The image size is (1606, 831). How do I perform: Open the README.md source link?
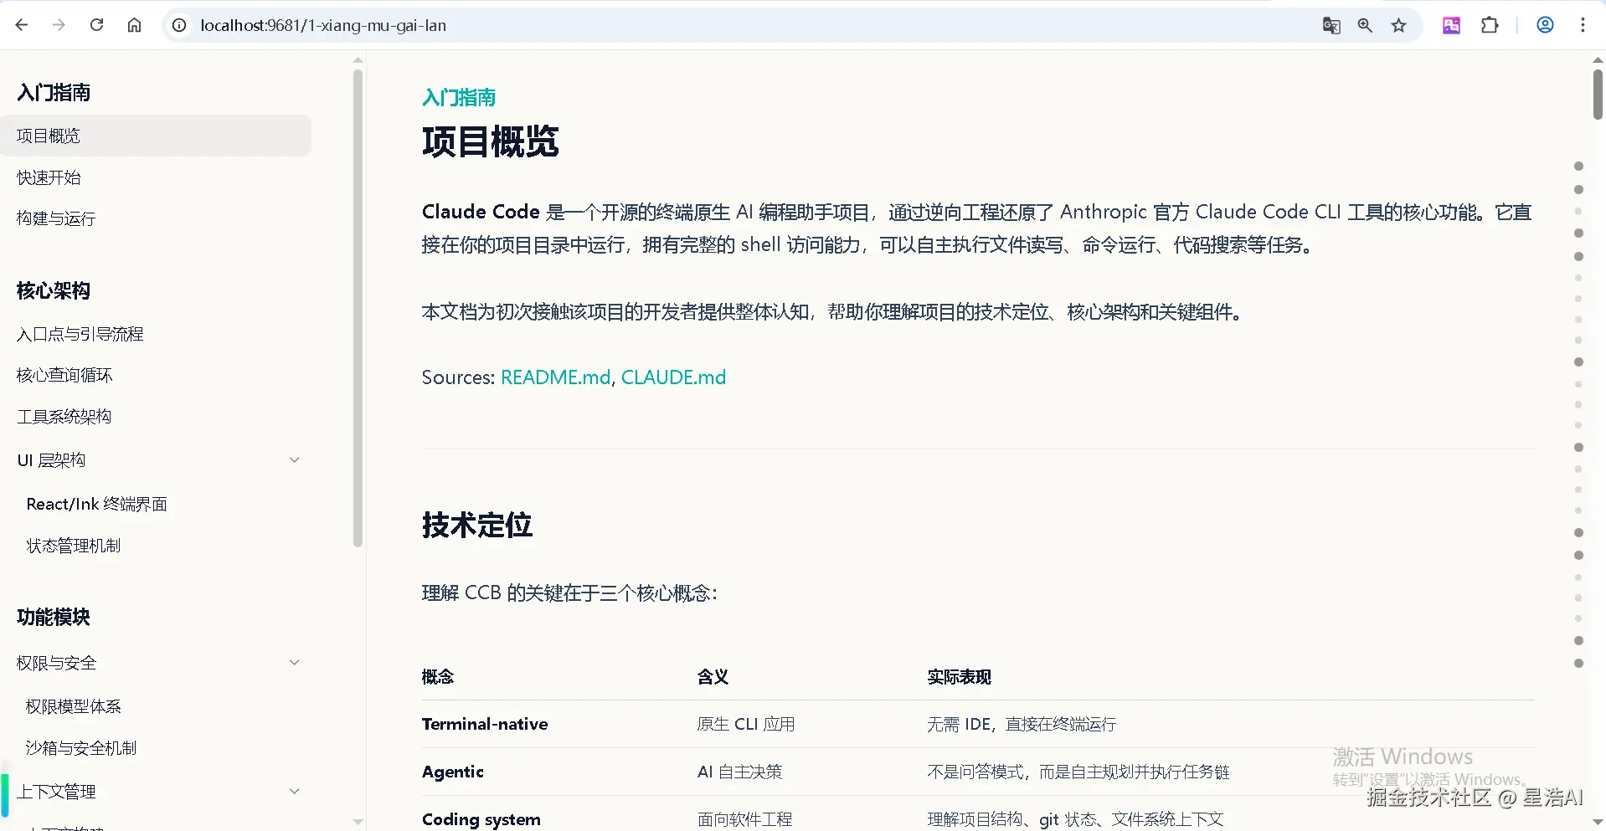(x=556, y=377)
